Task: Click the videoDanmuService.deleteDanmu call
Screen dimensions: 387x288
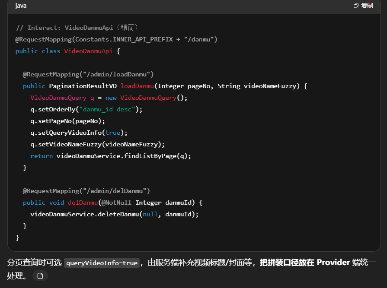Action: tap(84, 214)
